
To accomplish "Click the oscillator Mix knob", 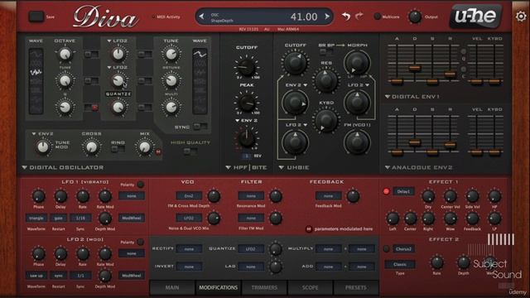I will (145, 147).
